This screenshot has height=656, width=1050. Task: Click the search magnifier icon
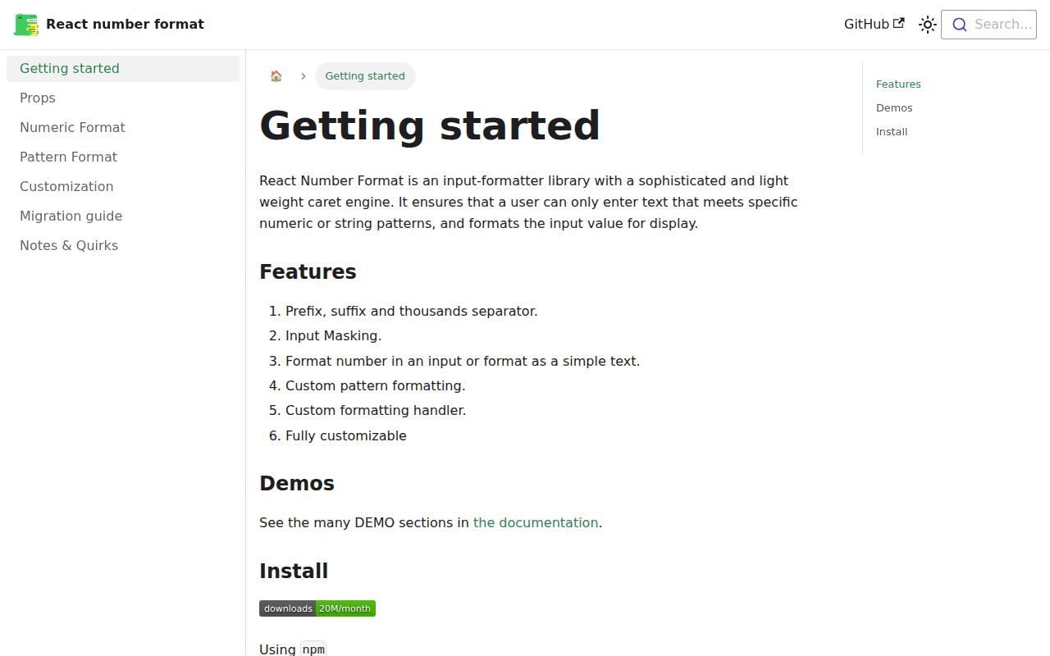point(959,25)
